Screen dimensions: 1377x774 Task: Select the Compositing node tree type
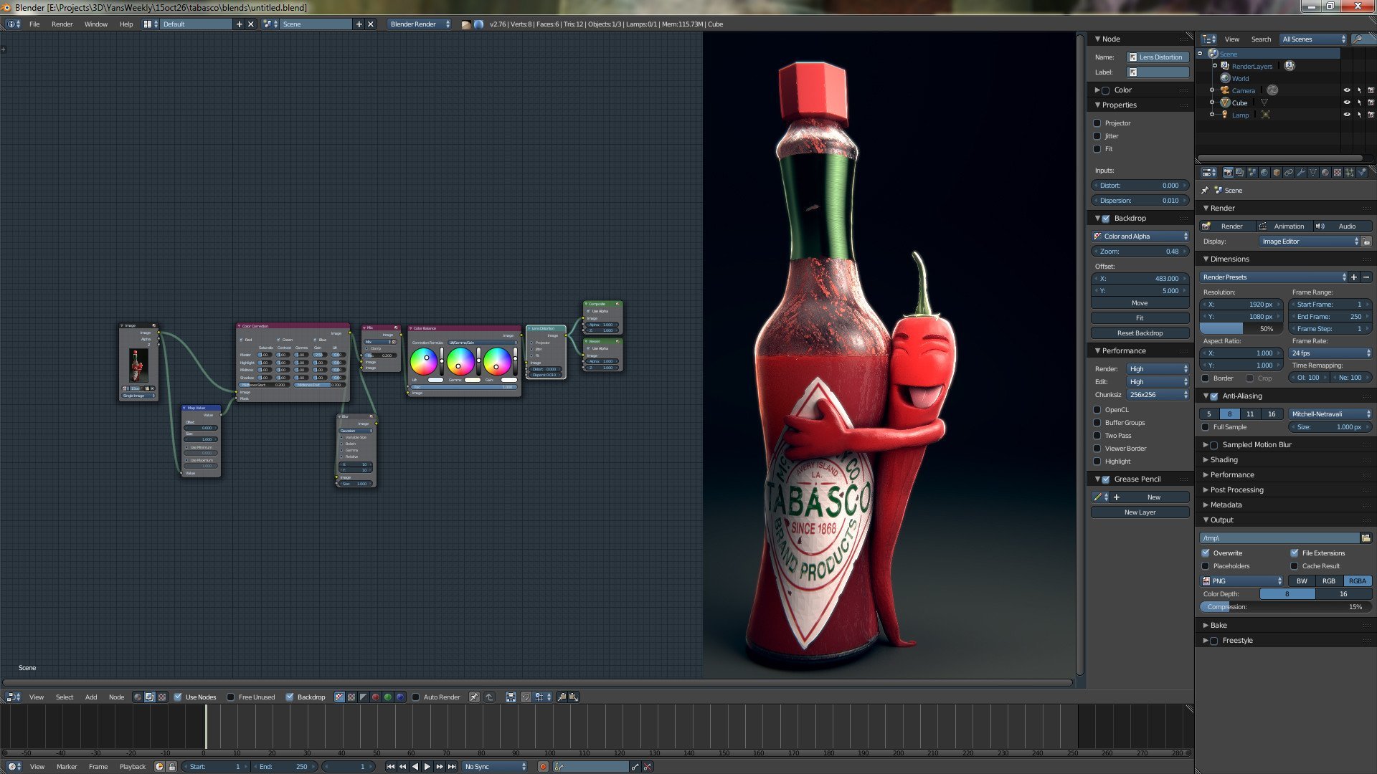tap(150, 697)
